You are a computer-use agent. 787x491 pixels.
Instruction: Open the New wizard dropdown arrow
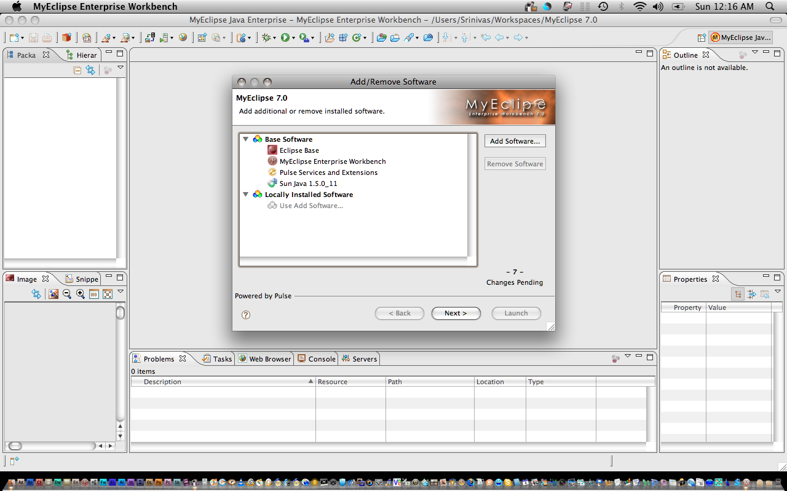click(x=22, y=38)
